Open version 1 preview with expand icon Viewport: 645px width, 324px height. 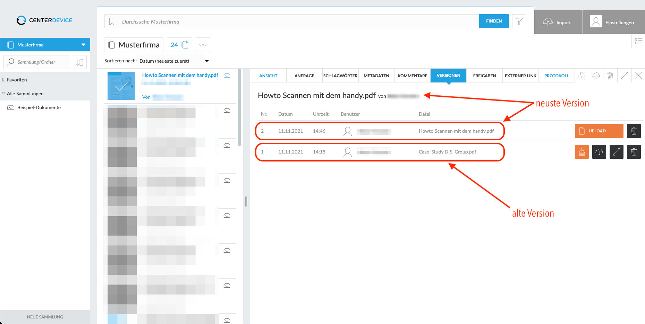pos(617,152)
